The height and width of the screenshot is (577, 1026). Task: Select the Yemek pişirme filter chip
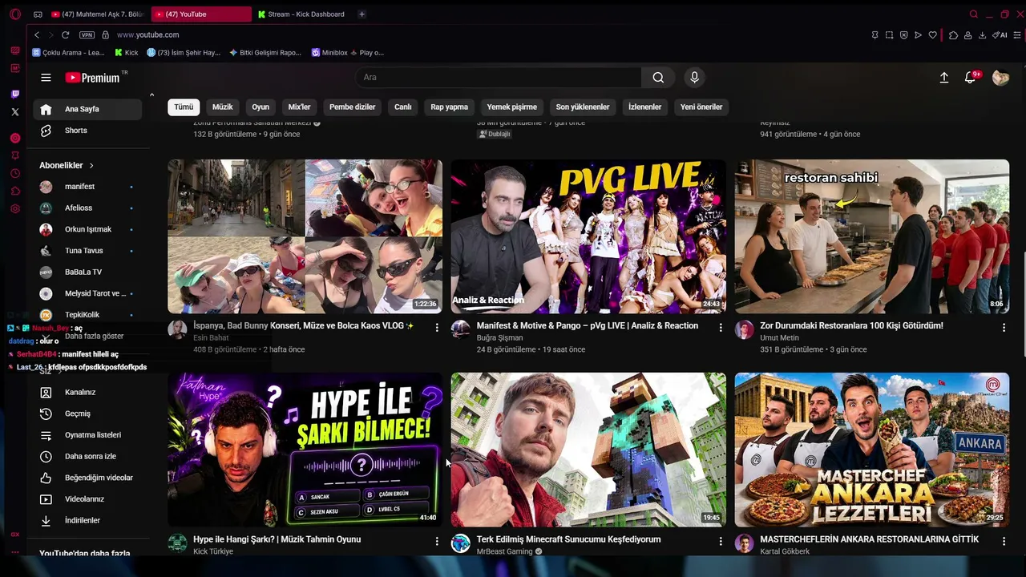point(512,107)
